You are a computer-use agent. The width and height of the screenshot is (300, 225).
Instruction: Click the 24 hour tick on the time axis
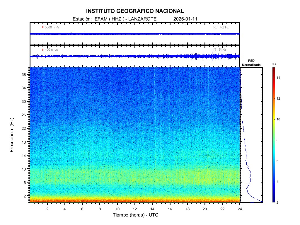[x=240, y=209]
